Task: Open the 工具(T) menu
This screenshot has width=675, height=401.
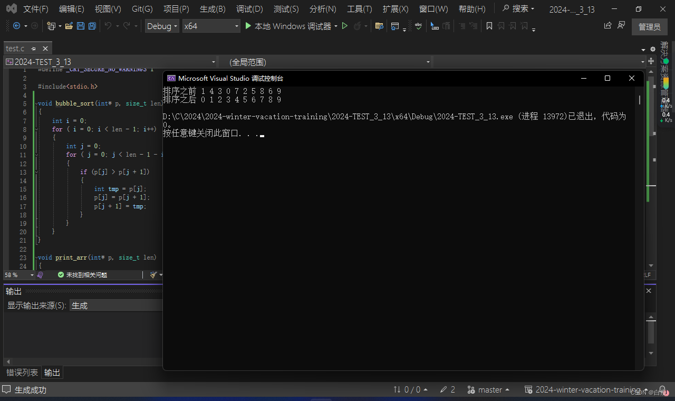Action: pyautogui.click(x=359, y=9)
